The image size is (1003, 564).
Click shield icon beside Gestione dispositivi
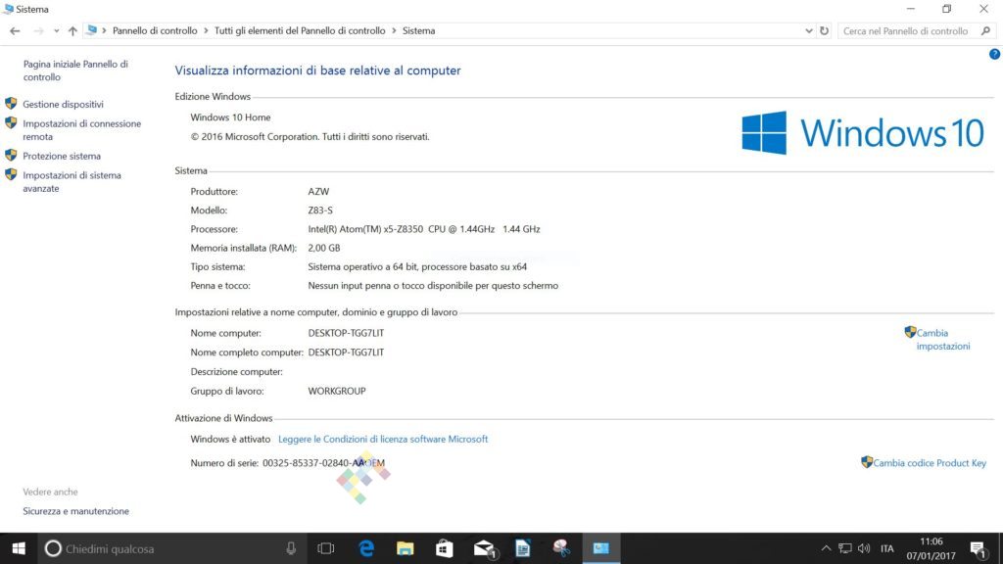11,104
